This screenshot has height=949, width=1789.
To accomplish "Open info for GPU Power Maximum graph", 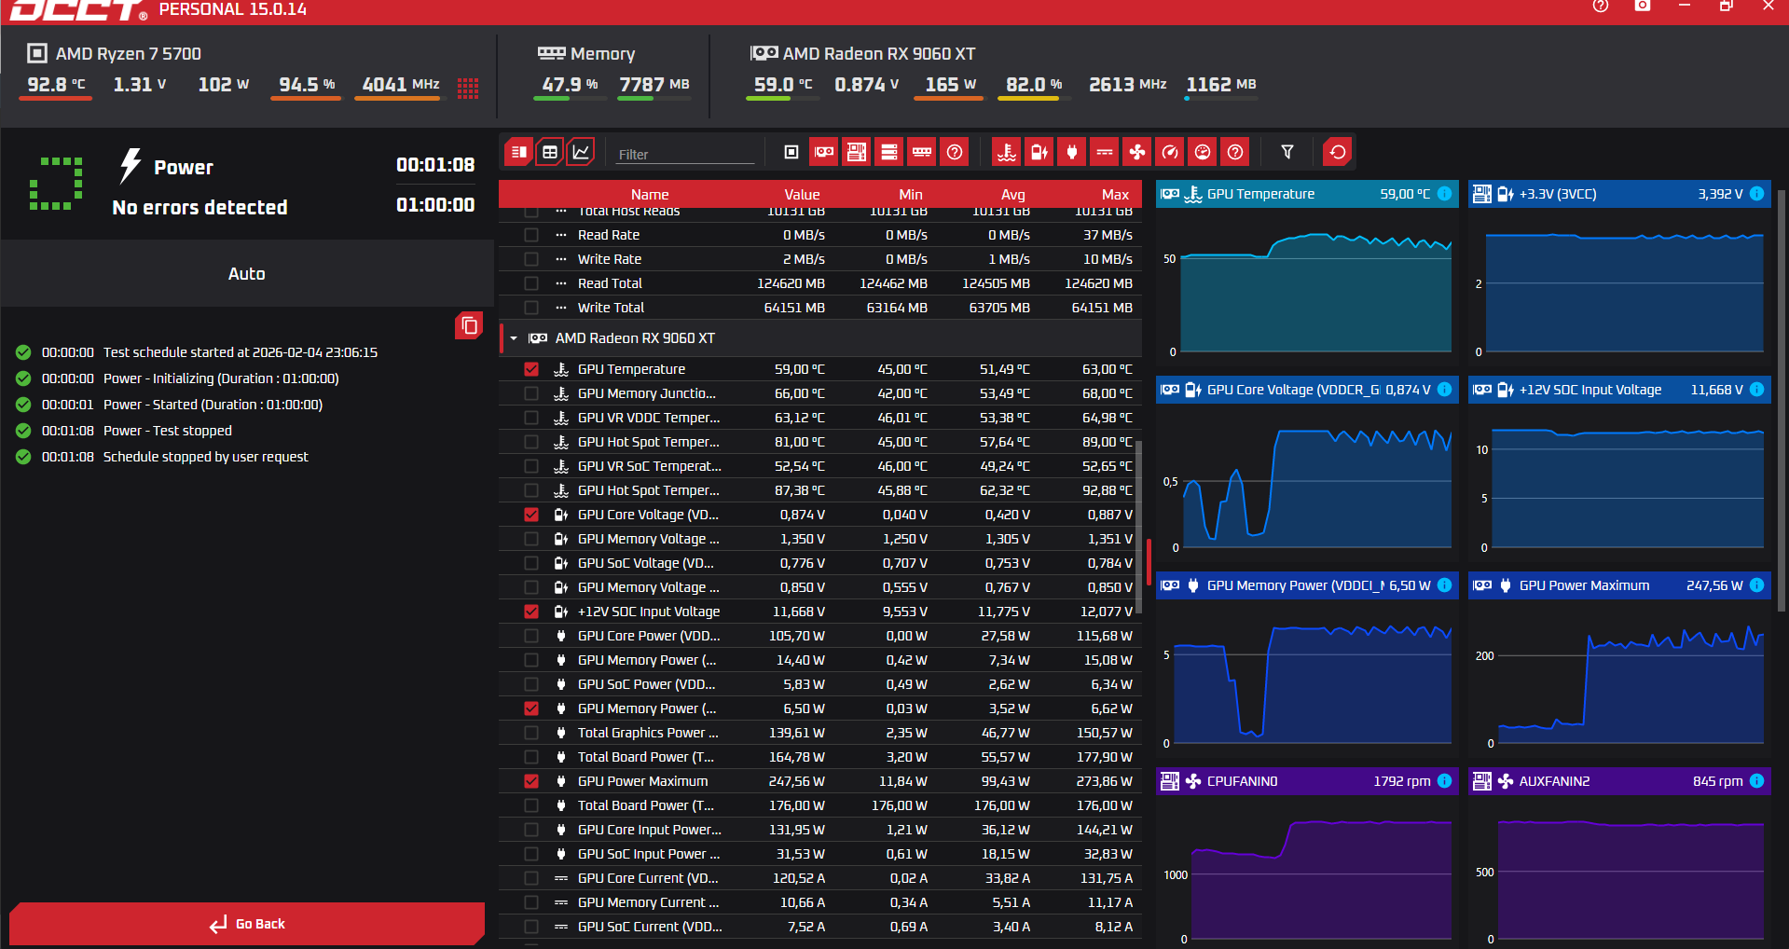I will (1756, 585).
